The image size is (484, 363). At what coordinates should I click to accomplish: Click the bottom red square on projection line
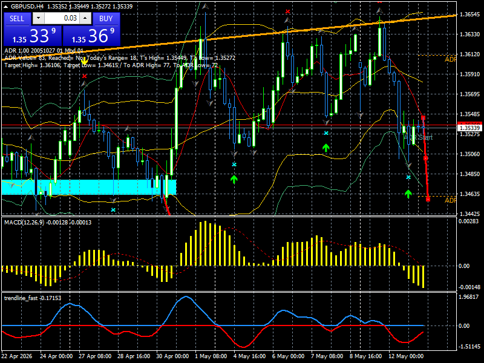[428, 200]
